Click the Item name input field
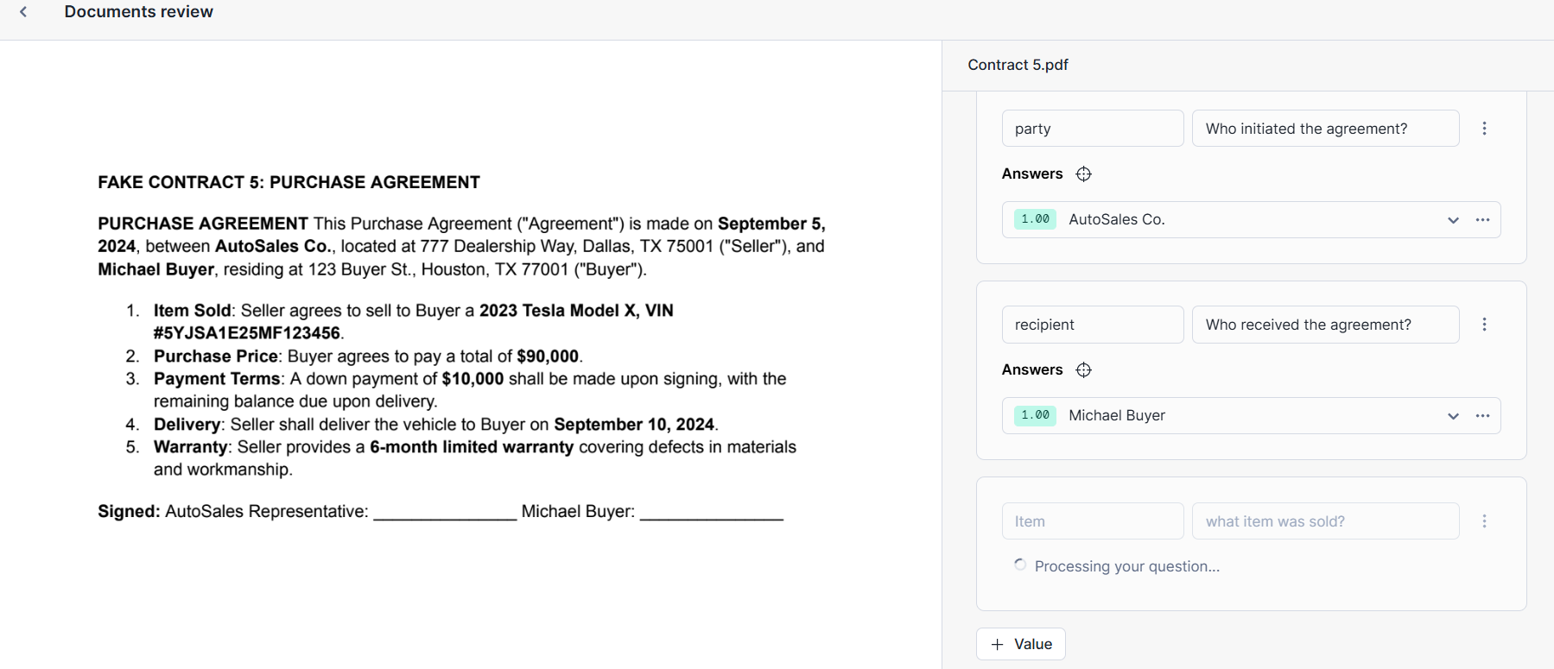The width and height of the screenshot is (1554, 669). click(1092, 521)
